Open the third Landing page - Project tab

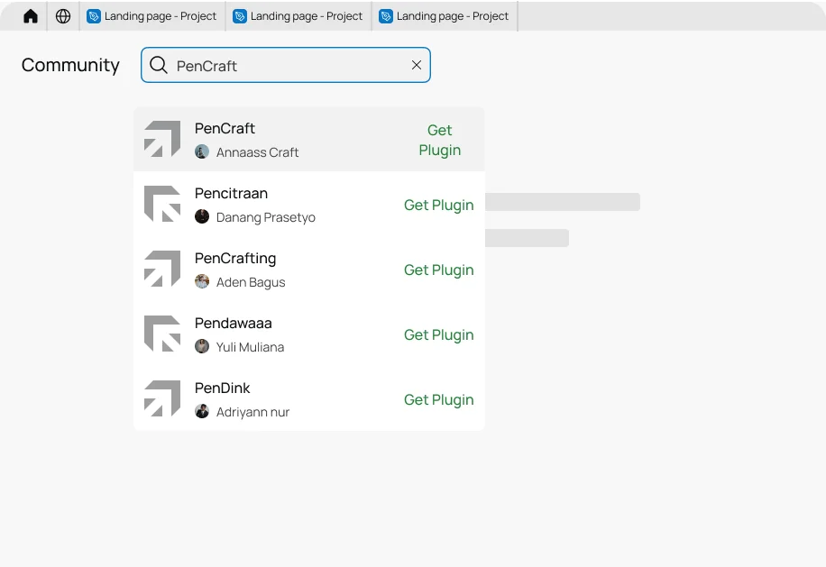point(445,16)
